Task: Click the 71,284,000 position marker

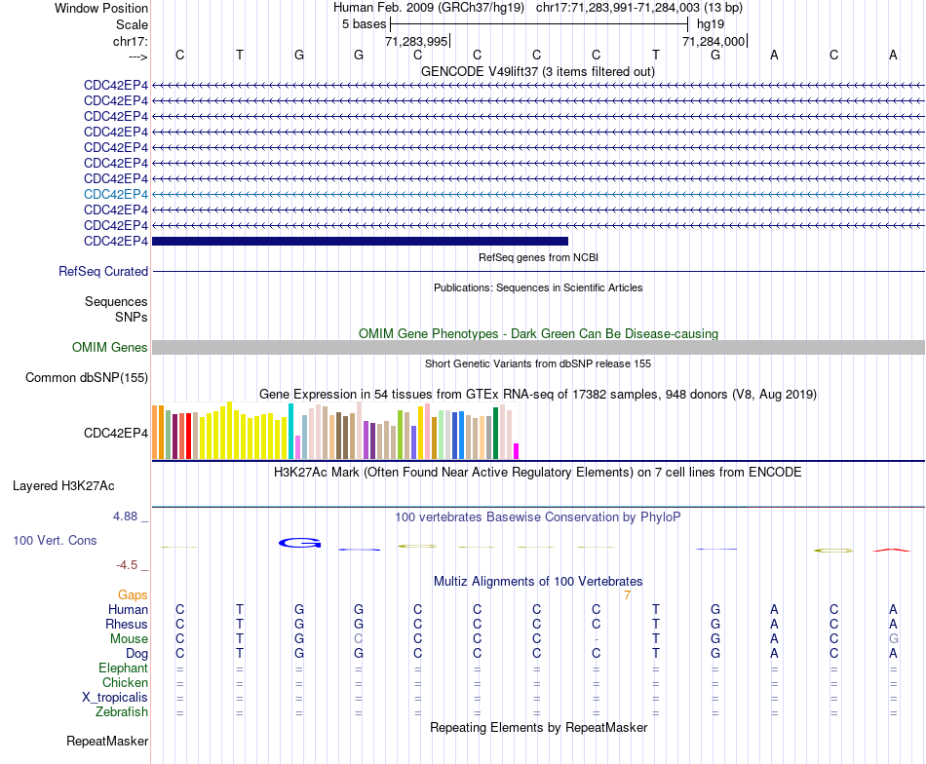Action: pos(714,41)
